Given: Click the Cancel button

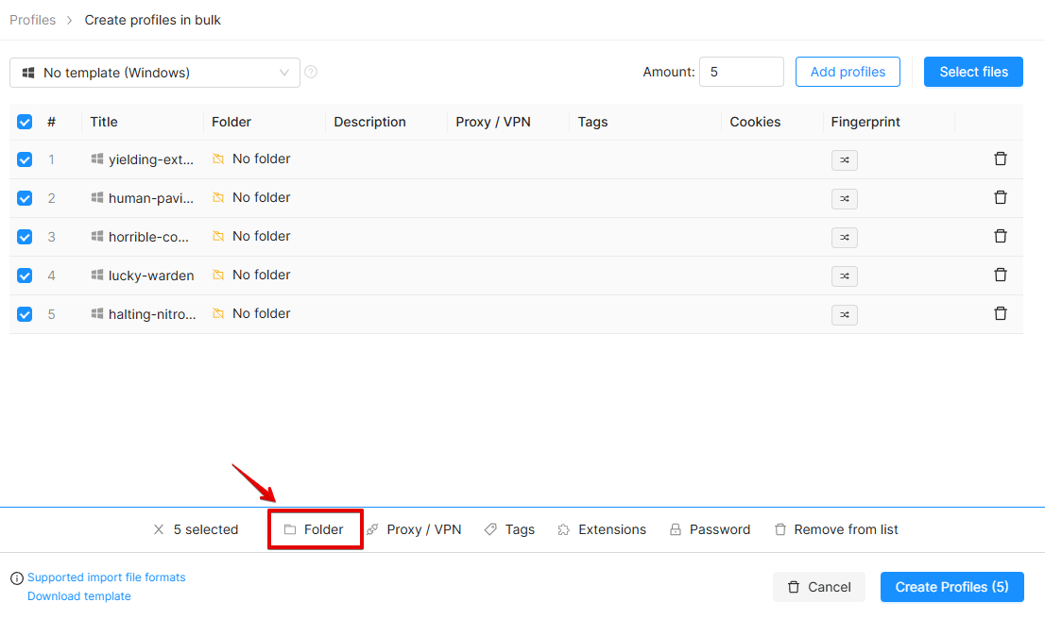Looking at the screenshot, I should pyautogui.click(x=819, y=587).
